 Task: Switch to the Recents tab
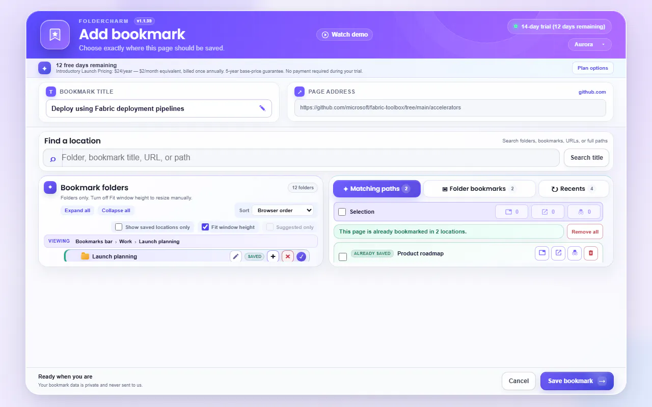pyautogui.click(x=574, y=189)
